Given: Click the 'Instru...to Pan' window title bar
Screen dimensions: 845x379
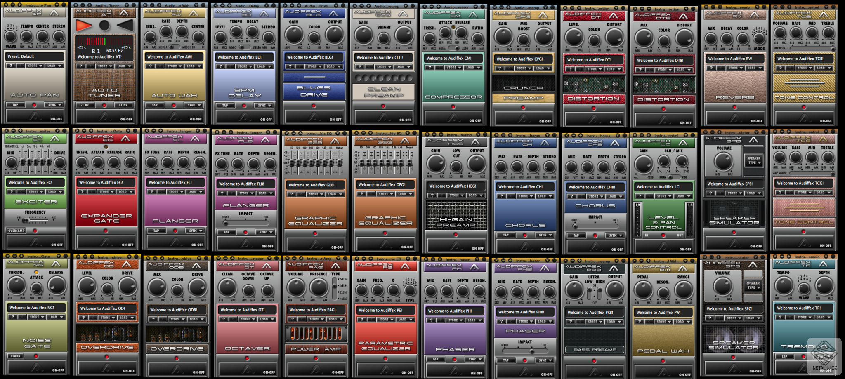Looking at the screenshot, I should coord(35,5).
